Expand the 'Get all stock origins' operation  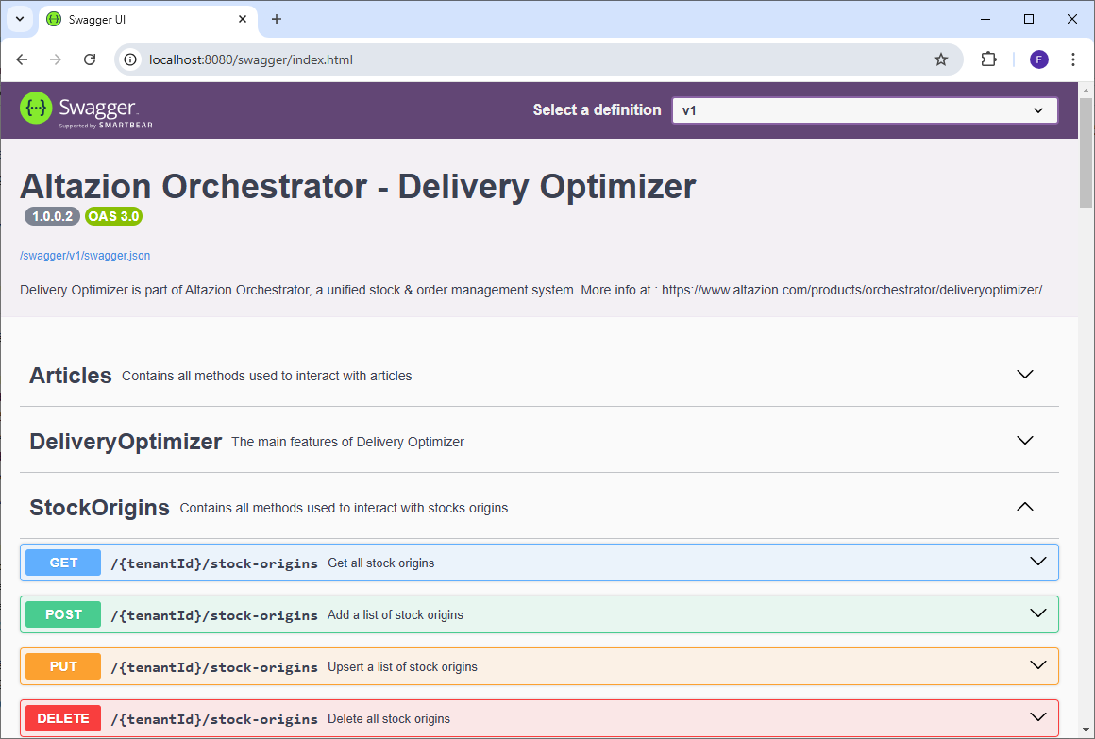click(1037, 562)
